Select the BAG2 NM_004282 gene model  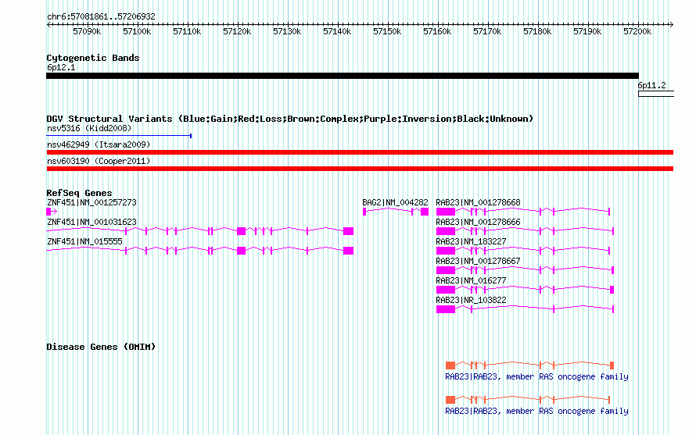pyautogui.click(x=396, y=212)
